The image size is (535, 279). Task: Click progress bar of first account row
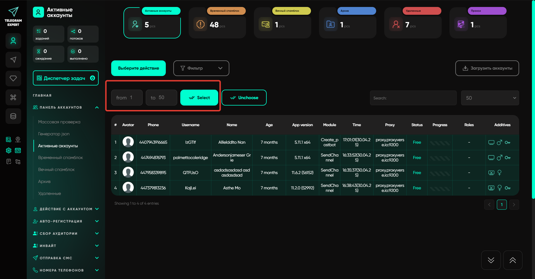pos(440,143)
